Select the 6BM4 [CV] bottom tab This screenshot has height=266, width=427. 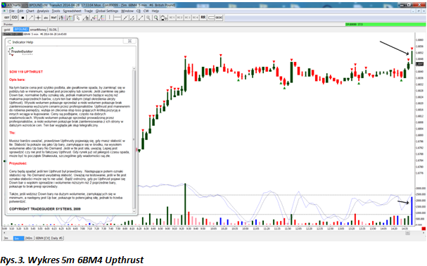point(42,238)
